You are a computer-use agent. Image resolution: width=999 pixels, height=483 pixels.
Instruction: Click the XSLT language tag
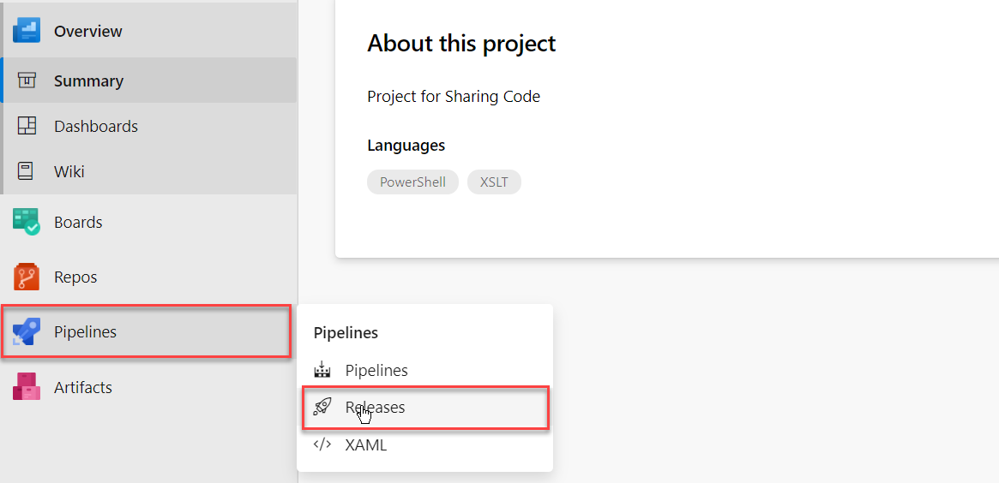click(494, 182)
